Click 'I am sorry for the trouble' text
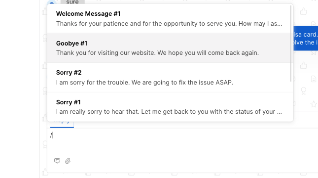The image size is (318, 178). 144,83
